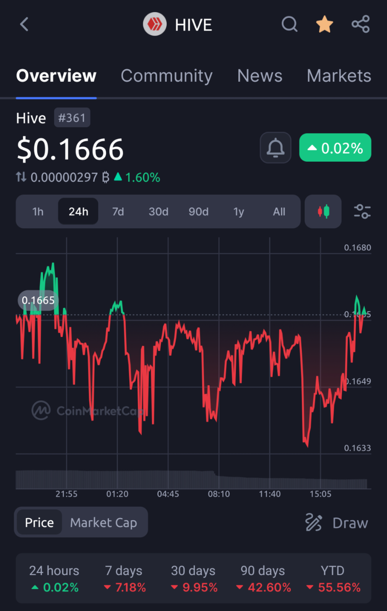Tap the 0.1633 price axis label
Viewport: 387px width, 611px height.
(x=357, y=448)
